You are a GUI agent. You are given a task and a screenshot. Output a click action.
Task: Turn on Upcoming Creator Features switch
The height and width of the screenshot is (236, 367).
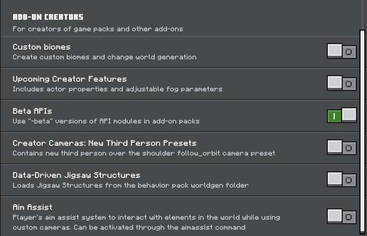[342, 83]
